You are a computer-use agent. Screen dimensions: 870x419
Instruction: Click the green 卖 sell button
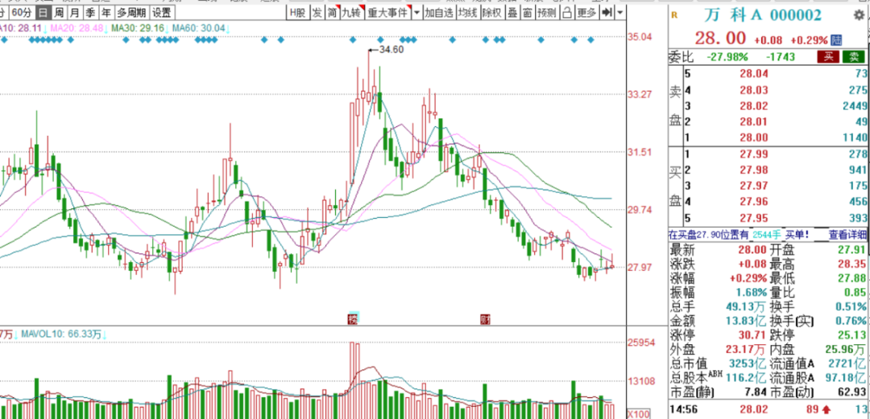coord(853,56)
